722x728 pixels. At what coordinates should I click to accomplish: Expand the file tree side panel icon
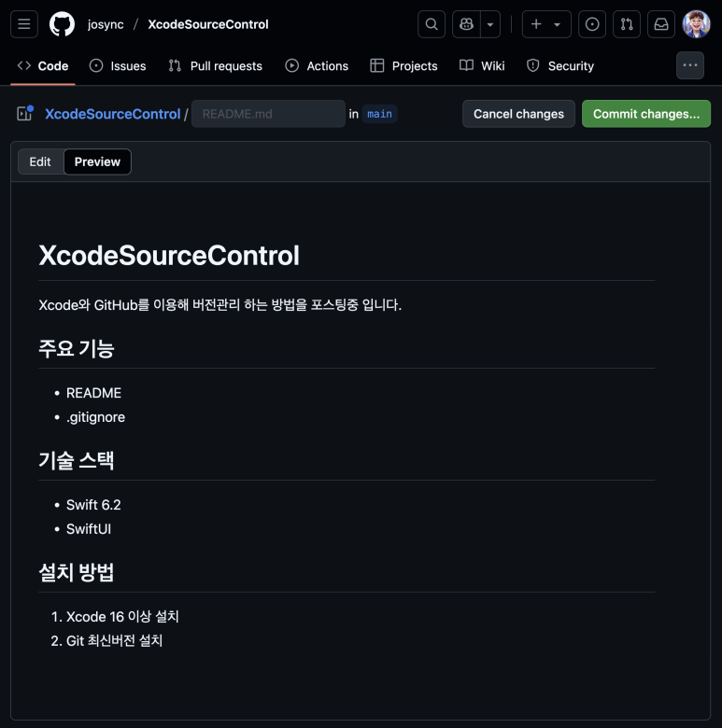pyautogui.click(x=24, y=113)
